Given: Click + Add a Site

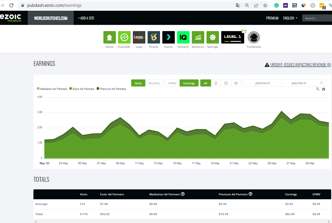Looking at the screenshot, I should point(86,18).
